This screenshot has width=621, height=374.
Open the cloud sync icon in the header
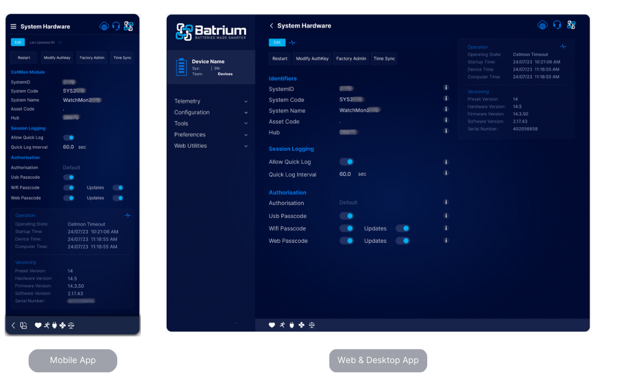542,25
